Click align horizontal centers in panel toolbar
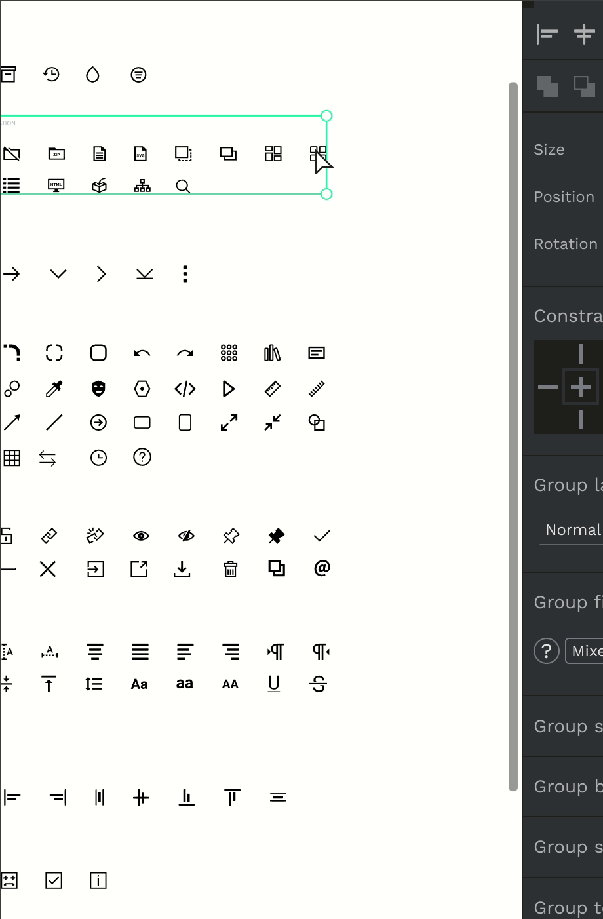 pyautogui.click(x=584, y=33)
